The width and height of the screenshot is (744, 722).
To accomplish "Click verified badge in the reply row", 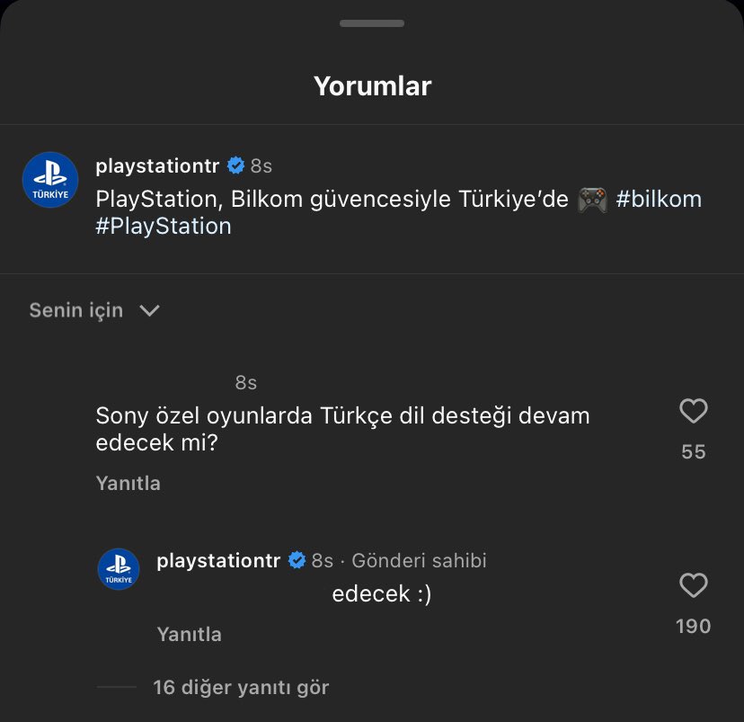I will click(297, 561).
